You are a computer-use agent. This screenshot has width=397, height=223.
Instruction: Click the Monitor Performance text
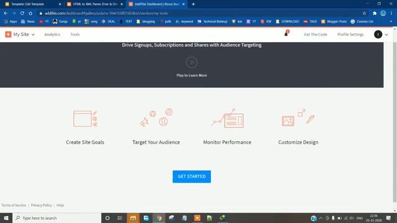click(228, 142)
